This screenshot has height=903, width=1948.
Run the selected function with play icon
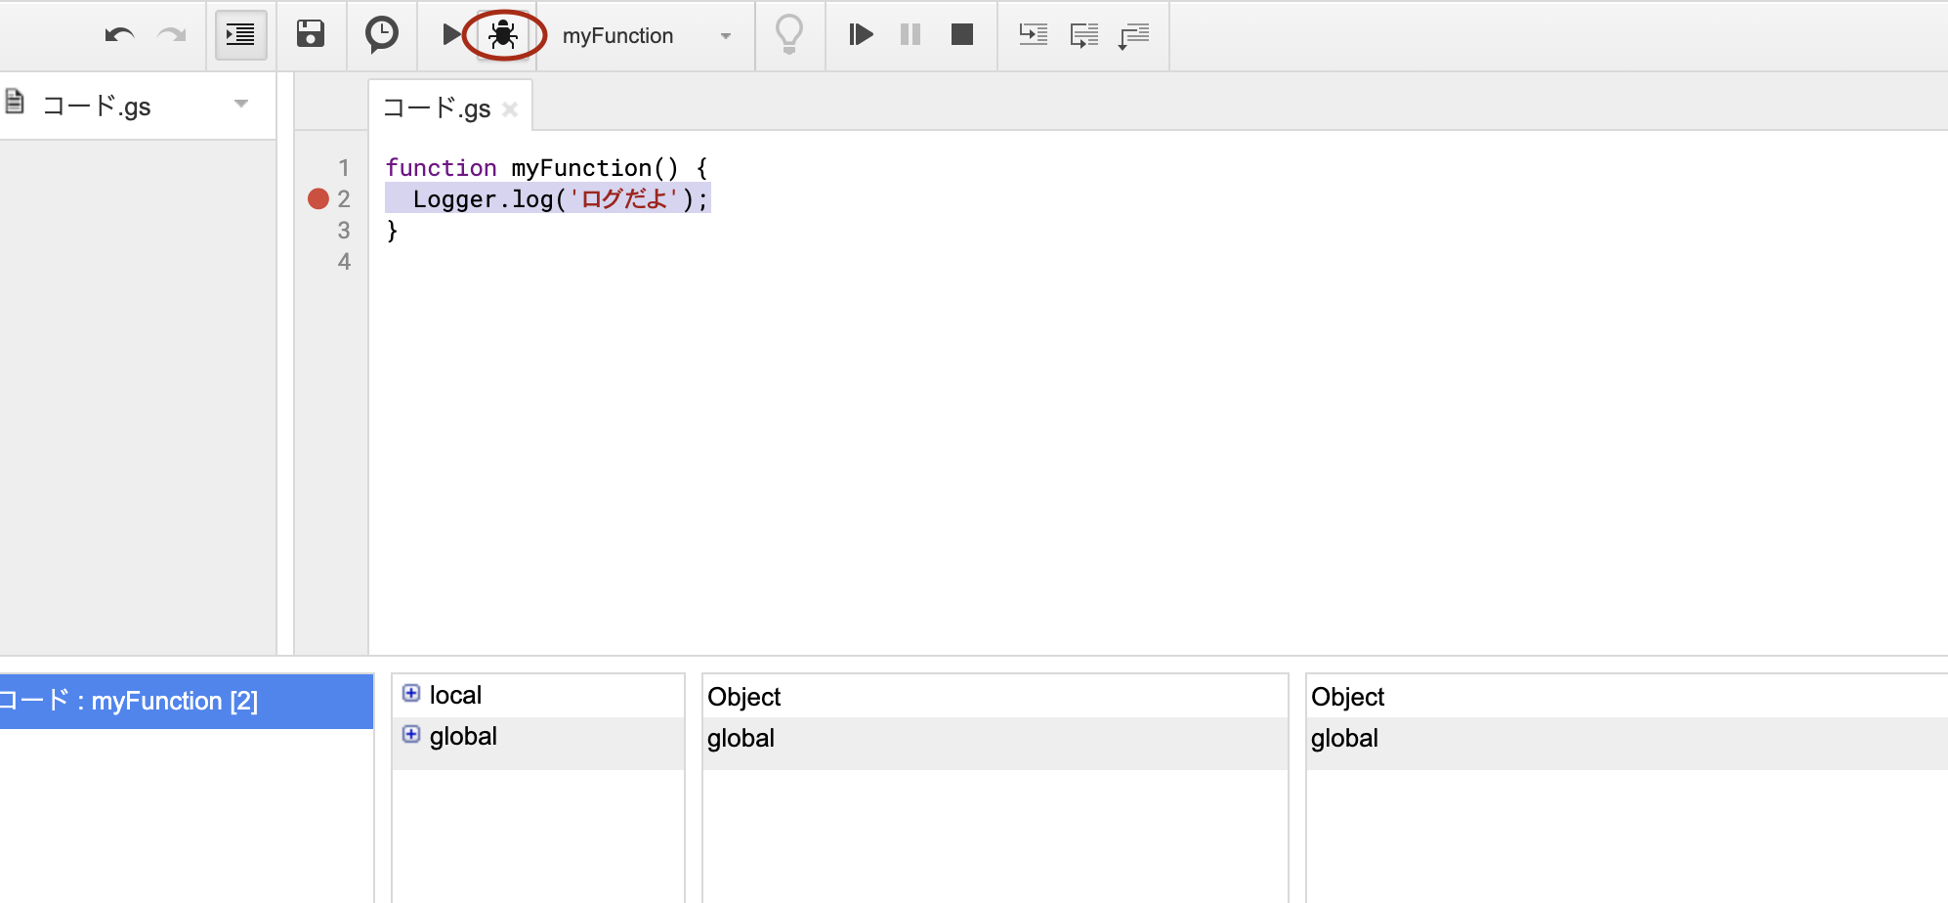click(x=450, y=35)
